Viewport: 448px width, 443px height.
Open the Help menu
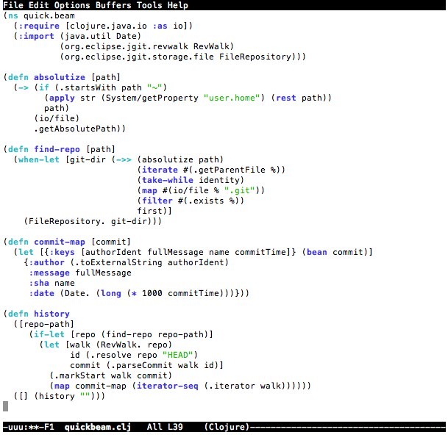(x=177, y=5)
